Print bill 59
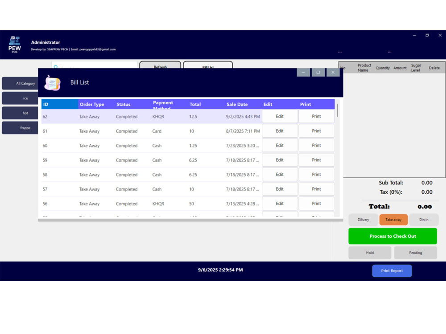 click(x=316, y=160)
